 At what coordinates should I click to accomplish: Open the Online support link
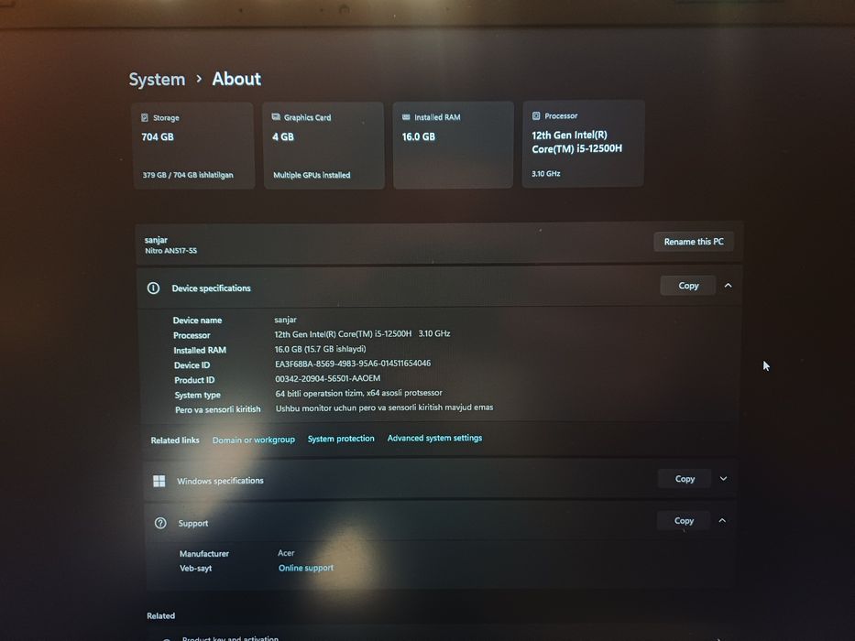coord(306,568)
